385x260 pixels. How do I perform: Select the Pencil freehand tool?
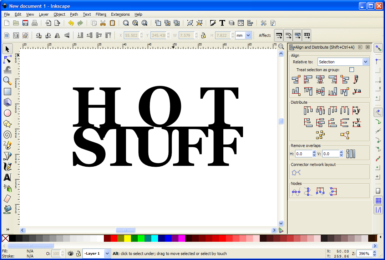[x=7, y=145]
